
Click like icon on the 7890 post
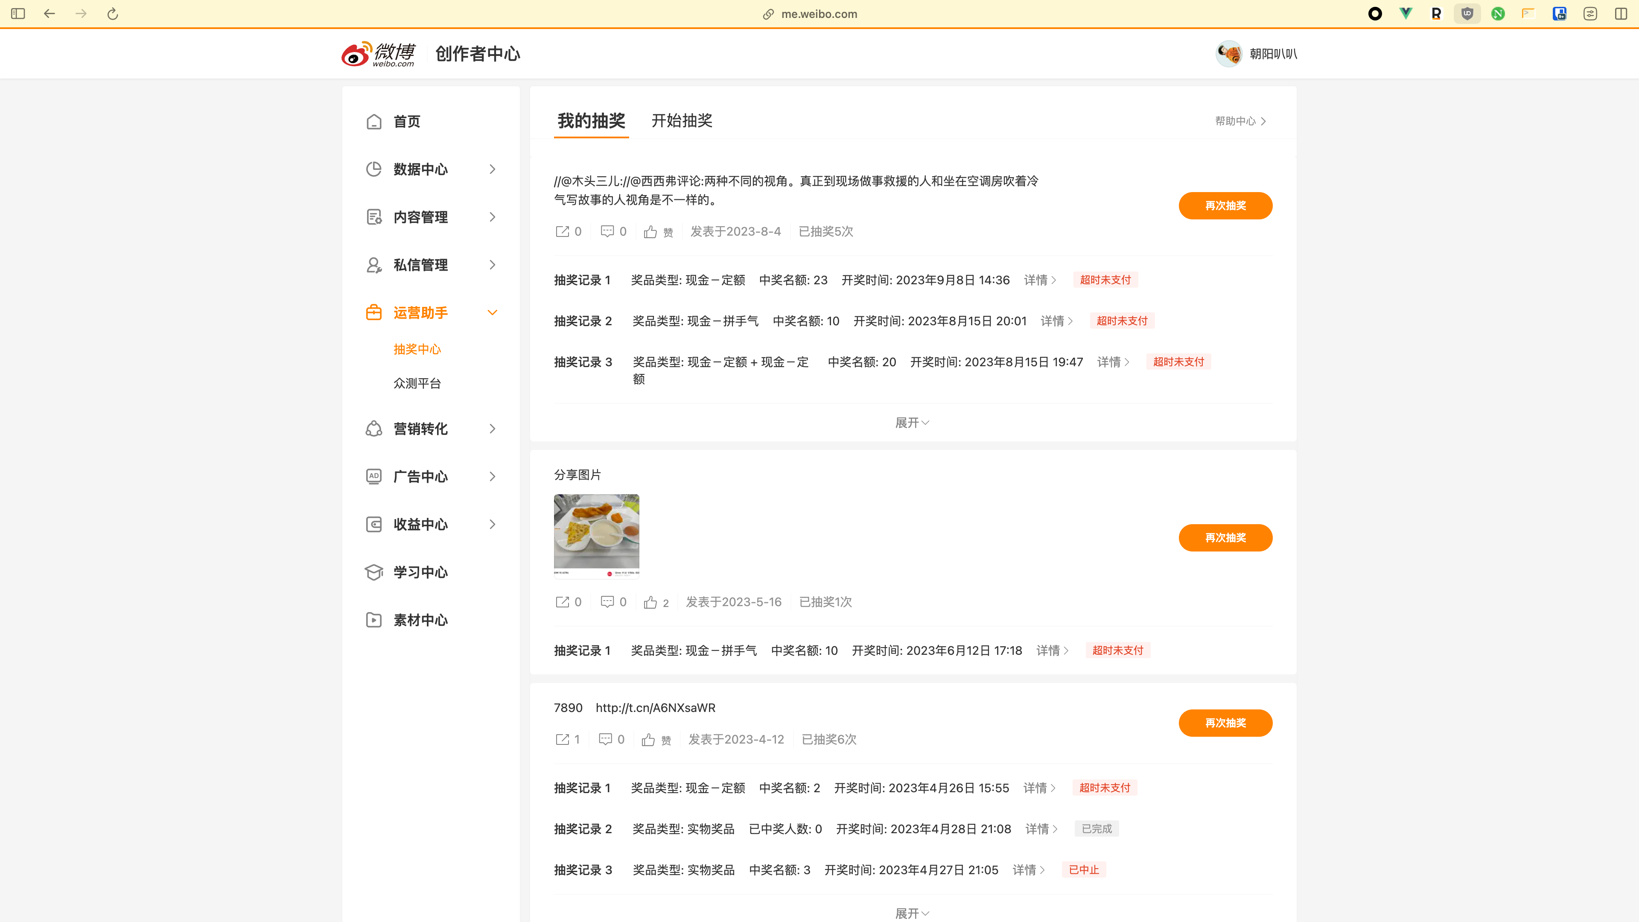coord(648,739)
